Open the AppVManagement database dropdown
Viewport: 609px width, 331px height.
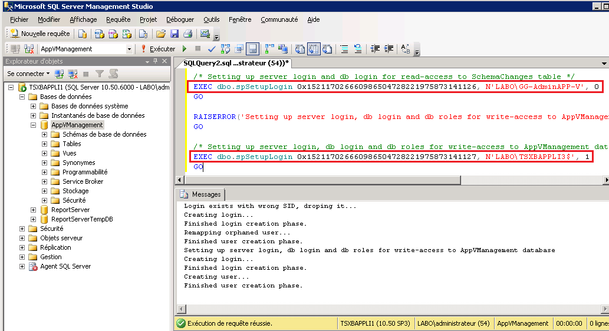pos(129,49)
